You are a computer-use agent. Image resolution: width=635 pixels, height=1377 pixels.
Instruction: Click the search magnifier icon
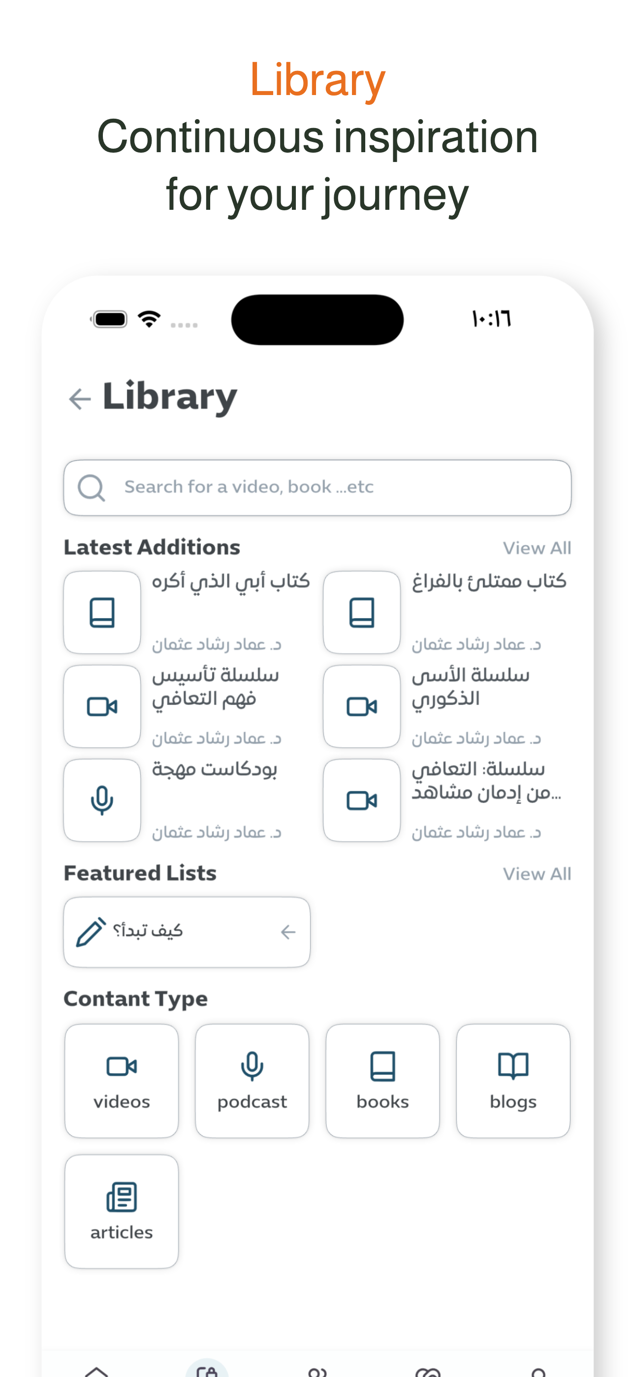[92, 488]
